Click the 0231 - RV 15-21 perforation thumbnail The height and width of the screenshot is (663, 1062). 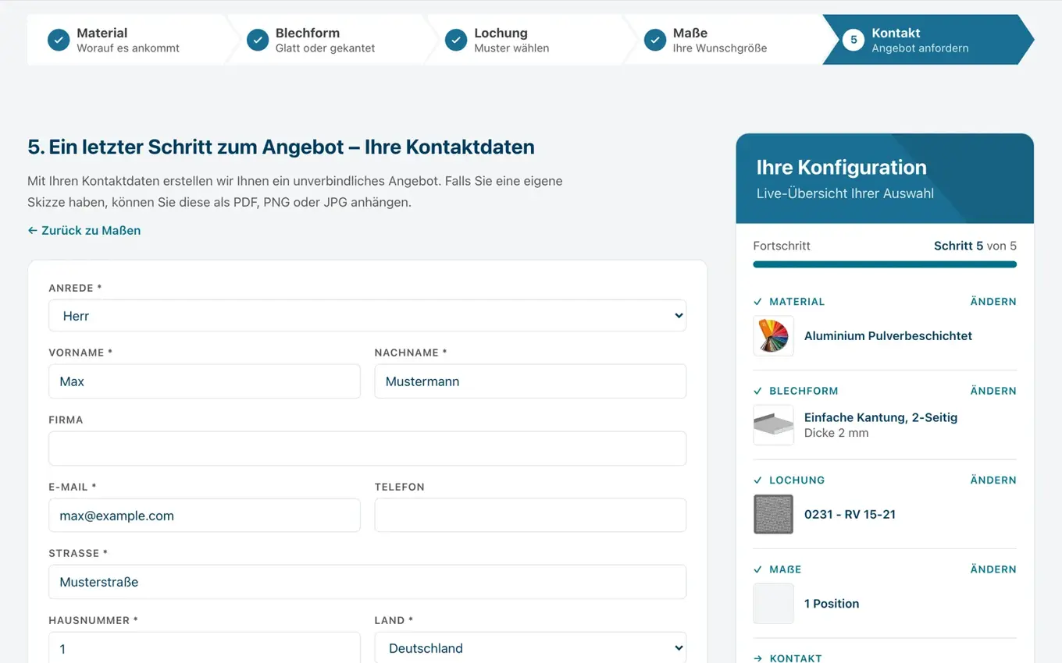tap(773, 515)
